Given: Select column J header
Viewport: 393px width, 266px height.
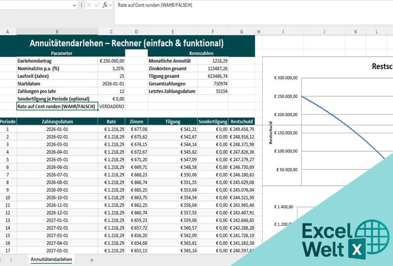Looking at the screenshot, I should [x=324, y=31].
